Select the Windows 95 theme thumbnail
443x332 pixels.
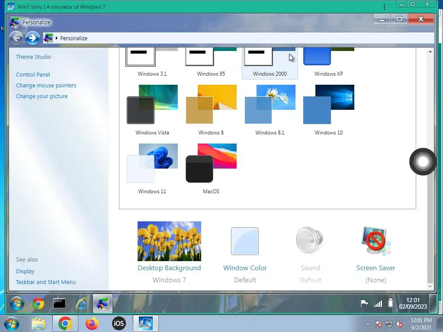211,57
